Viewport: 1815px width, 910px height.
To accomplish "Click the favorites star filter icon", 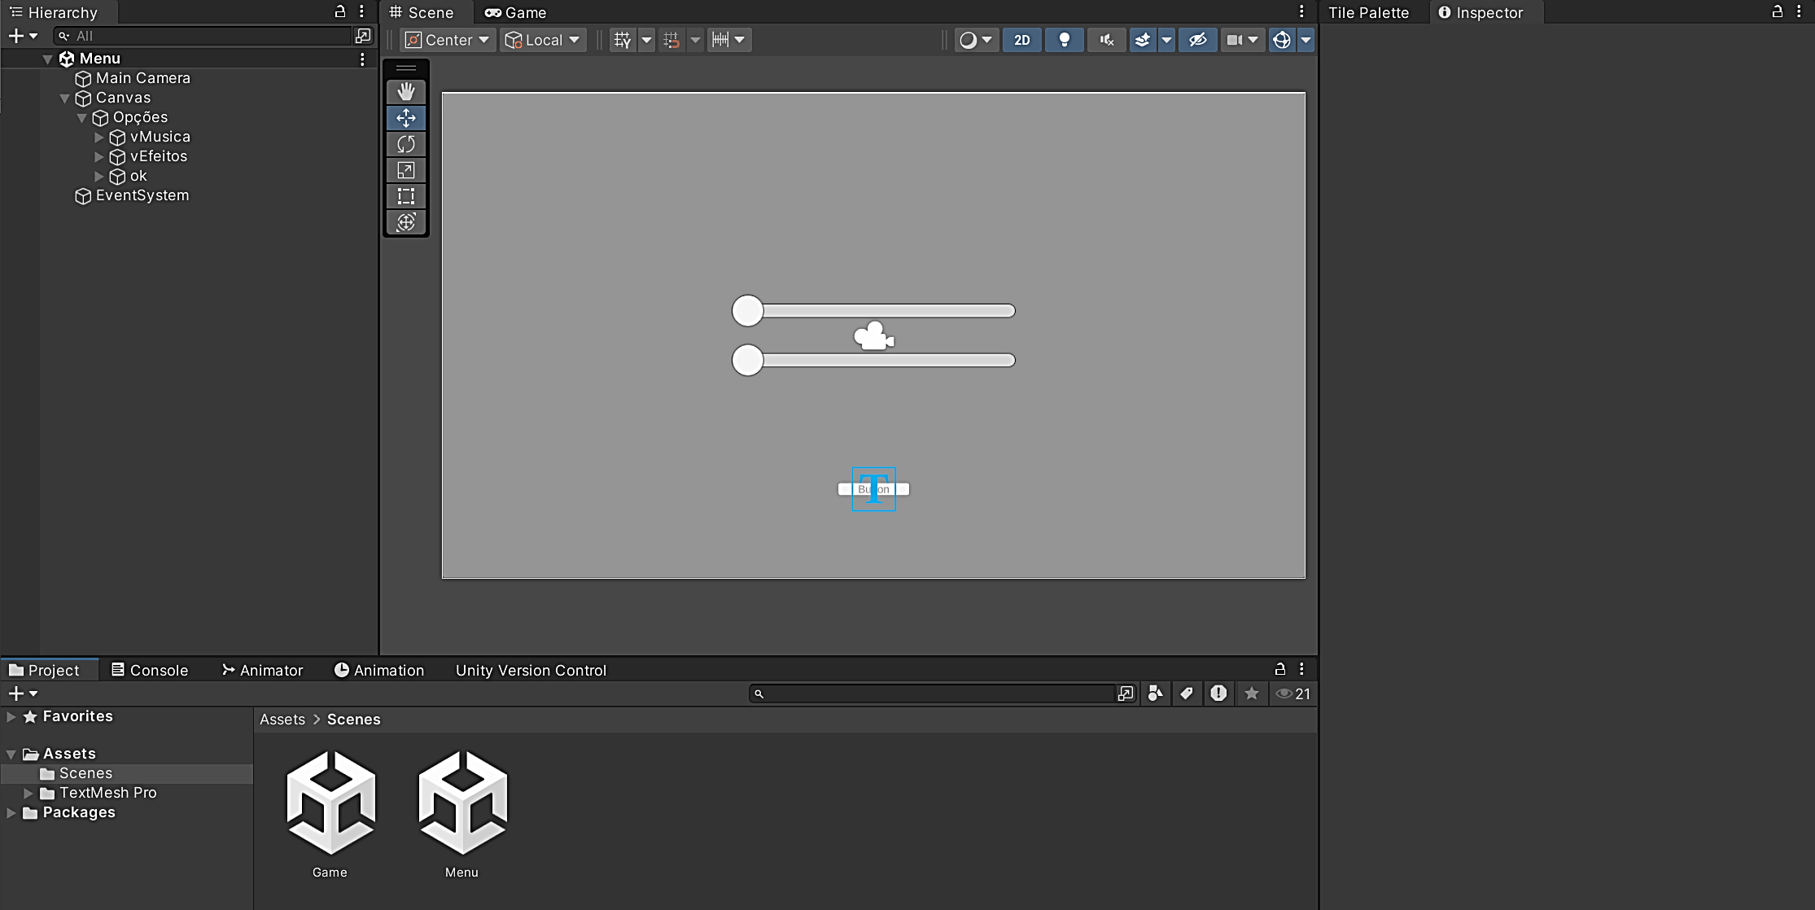I will point(1252,693).
